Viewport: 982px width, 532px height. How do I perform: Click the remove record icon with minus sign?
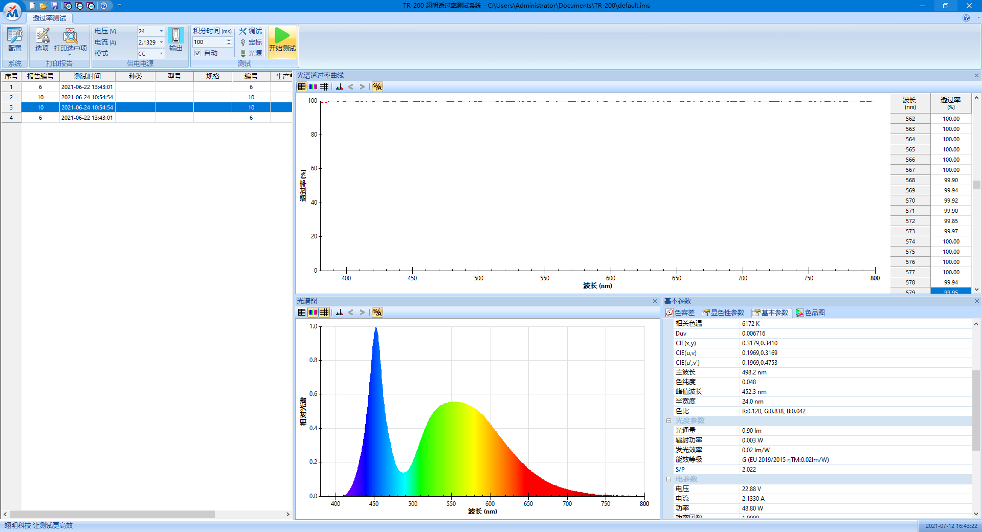click(79, 6)
